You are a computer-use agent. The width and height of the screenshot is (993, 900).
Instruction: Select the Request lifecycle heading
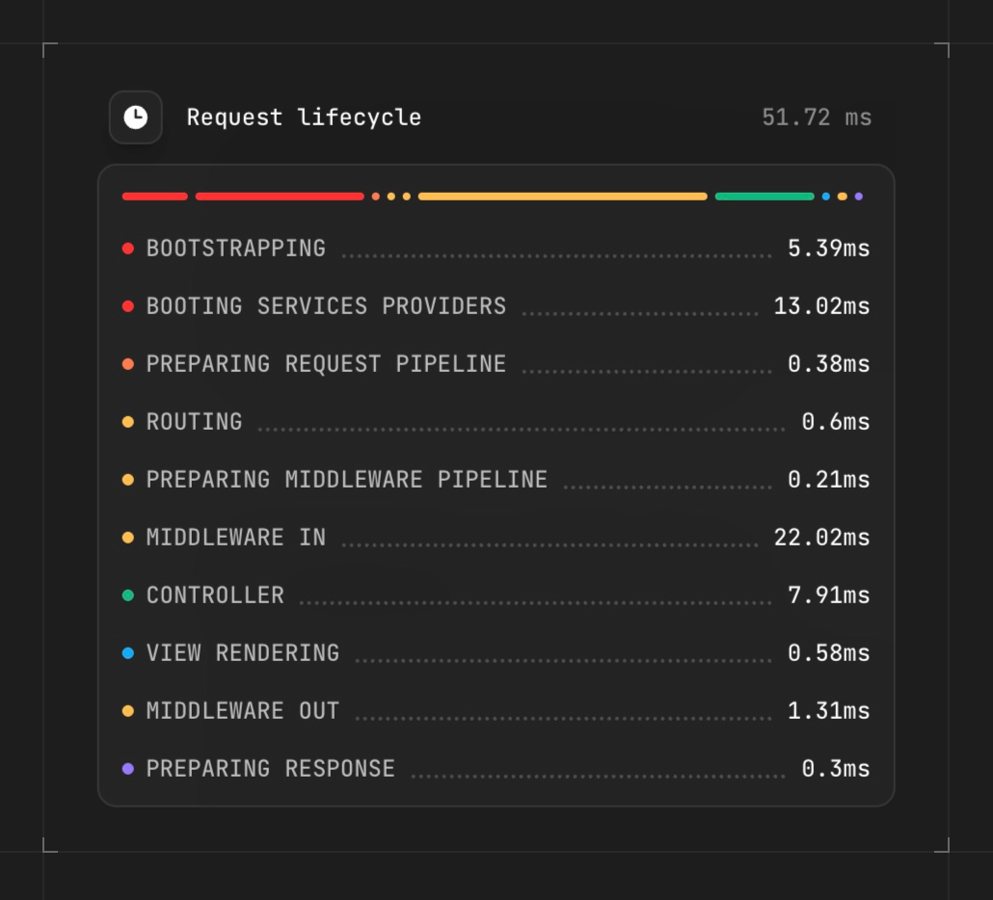click(x=304, y=118)
